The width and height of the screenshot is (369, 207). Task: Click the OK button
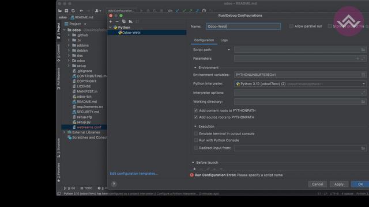pyautogui.click(x=360, y=184)
